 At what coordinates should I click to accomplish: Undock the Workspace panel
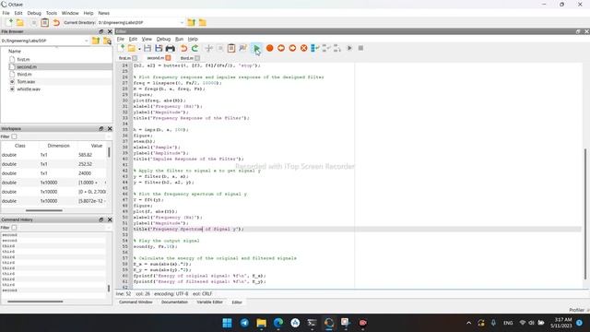[100, 129]
